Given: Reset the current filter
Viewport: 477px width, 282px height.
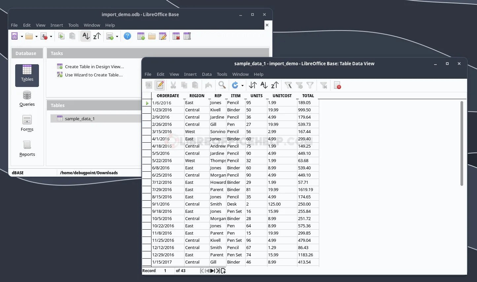Looking at the screenshot, I should click(x=324, y=85).
